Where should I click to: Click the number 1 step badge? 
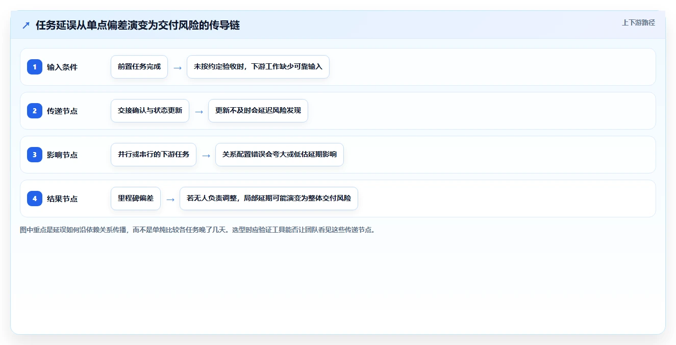click(x=35, y=67)
